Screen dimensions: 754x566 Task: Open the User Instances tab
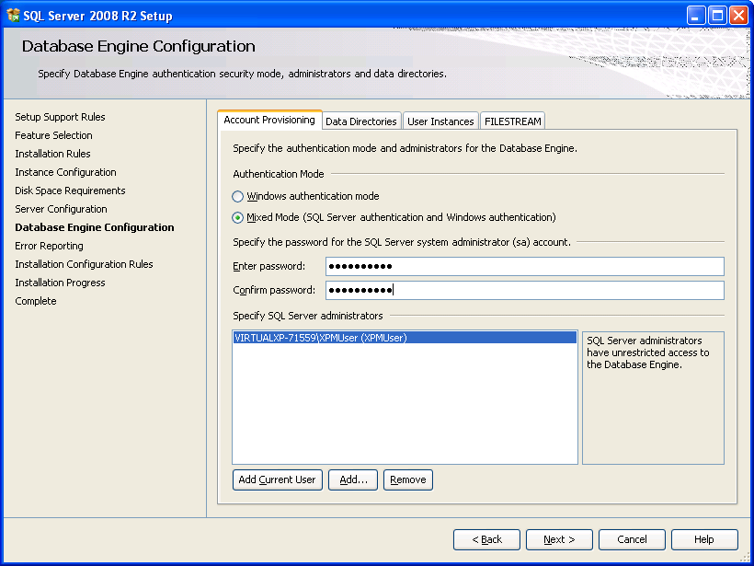point(440,121)
